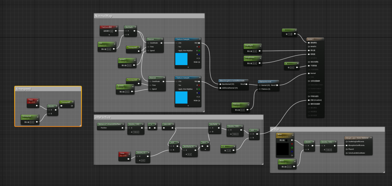392x186 pixels.
Task: Select the NormalMap comment title bar
Action: click(149, 16)
